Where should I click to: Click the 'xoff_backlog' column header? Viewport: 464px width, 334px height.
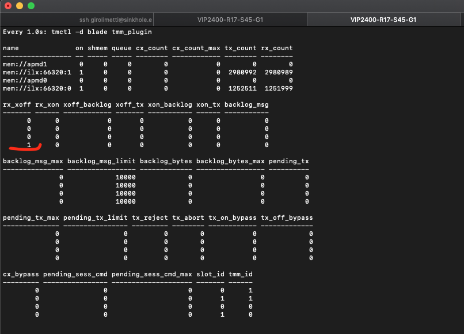coord(88,105)
